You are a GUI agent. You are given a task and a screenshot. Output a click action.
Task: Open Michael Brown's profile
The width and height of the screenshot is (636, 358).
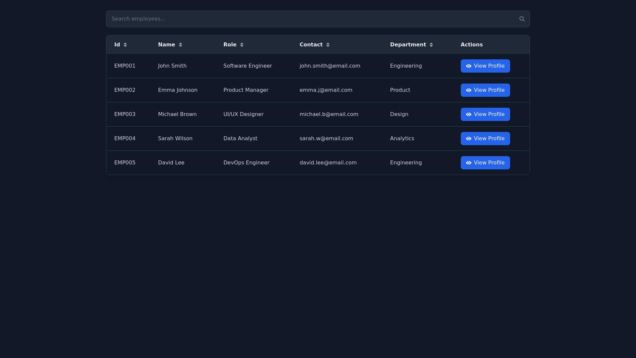pos(485,114)
